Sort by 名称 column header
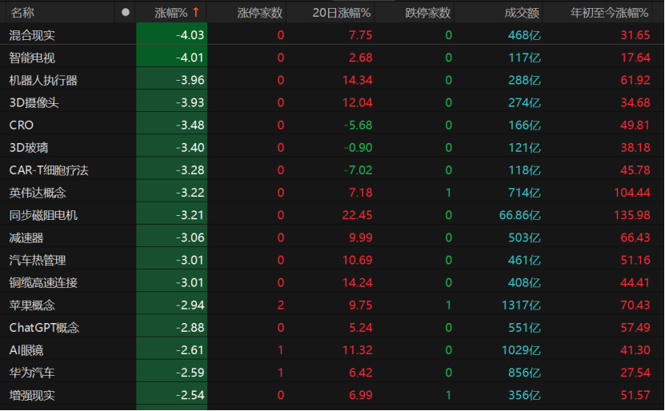 tap(22, 13)
